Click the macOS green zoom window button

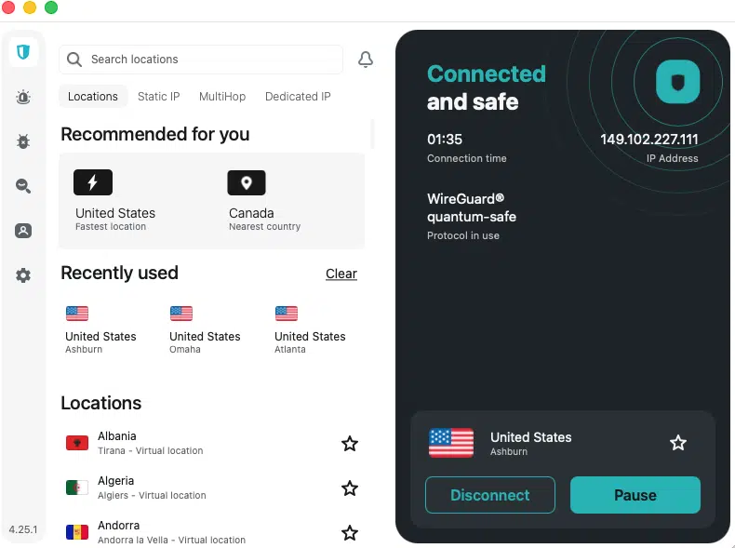click(51, 7)
